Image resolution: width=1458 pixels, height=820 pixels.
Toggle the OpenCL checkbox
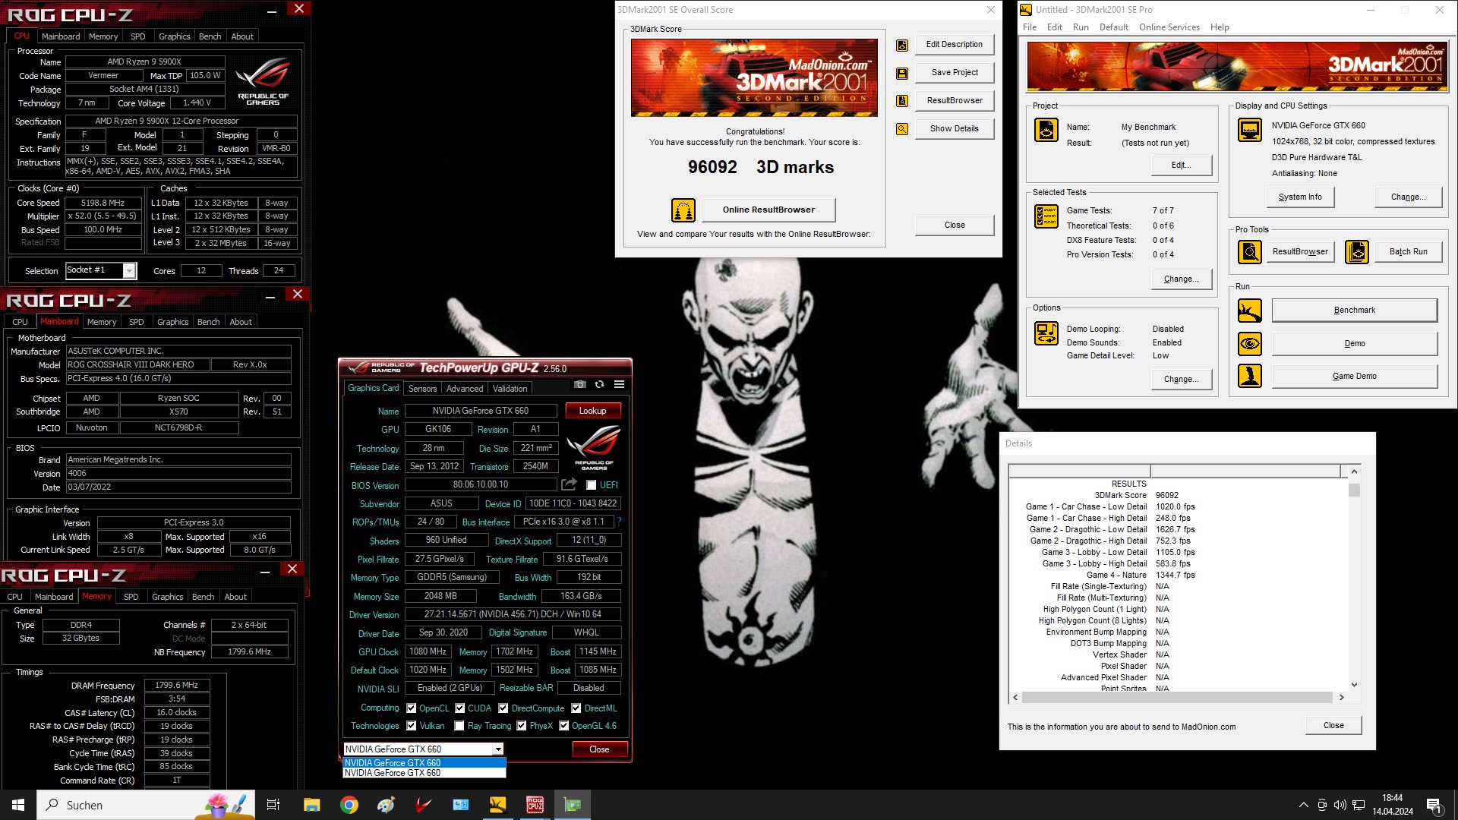[412, 708]
